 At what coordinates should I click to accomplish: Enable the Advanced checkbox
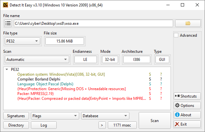176,35
